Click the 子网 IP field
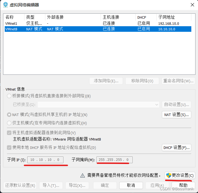Image resolution: width=198 pixels, height=193 pixels. [x=45, y=160]
